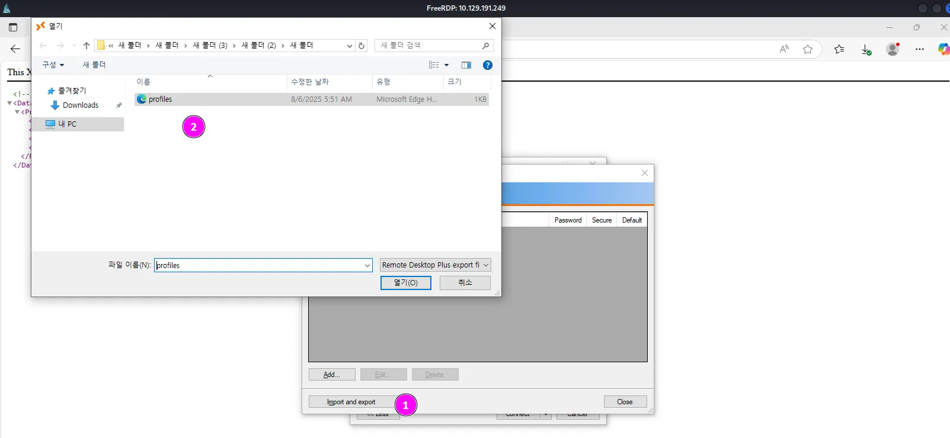Click the Downloads pin icon in sidebar
Viewport: 950px width, 438px height.
pos(119,105)
